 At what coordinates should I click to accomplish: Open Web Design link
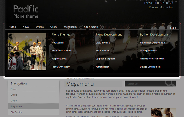pos(57,43)
